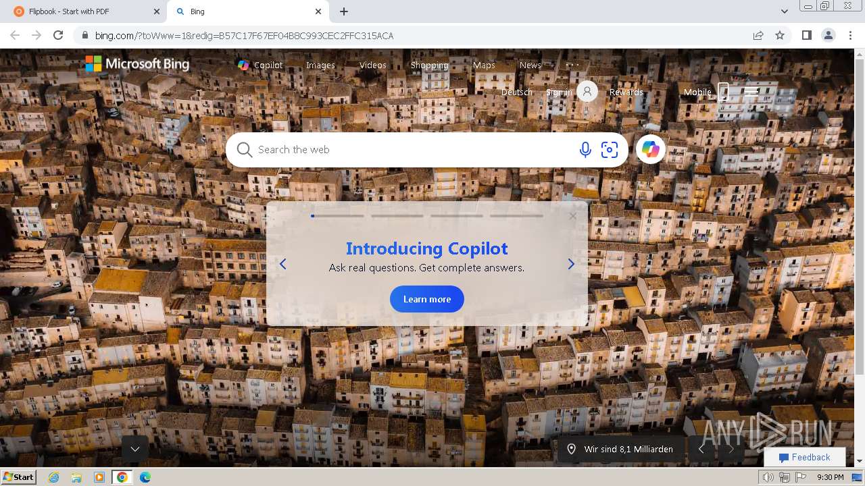Go forward in browser history
The image size is (865, 486).
36,35
